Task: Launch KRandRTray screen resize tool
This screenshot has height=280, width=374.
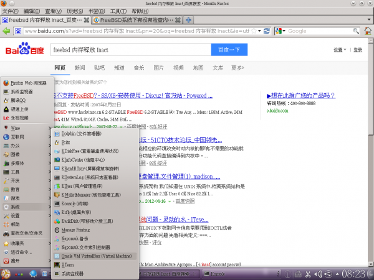Action: [x=95, y=169]
